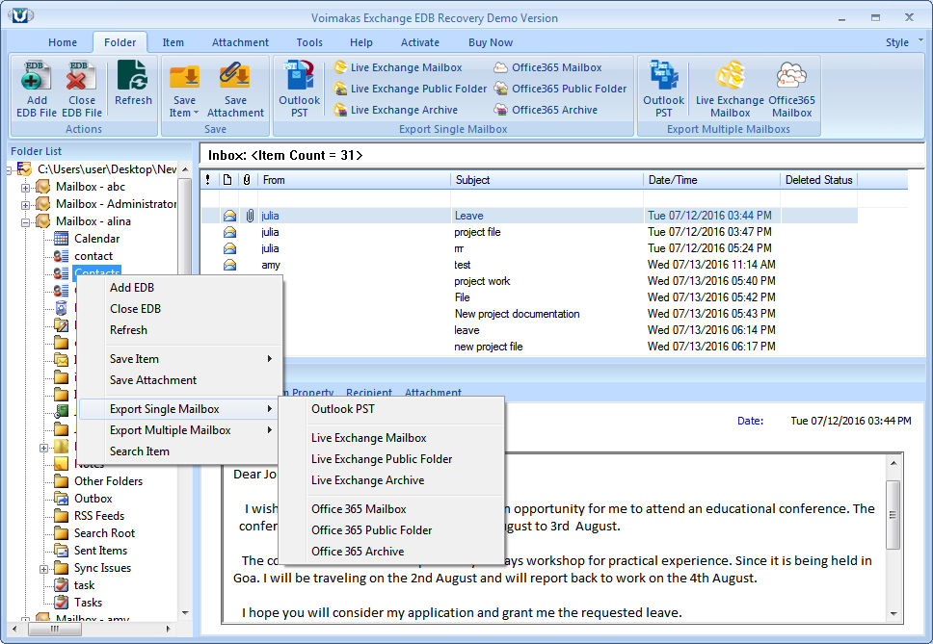Click Outlook PST in Export Single Mailbox group
This screenshot has height=644, width=933.
[300, 90]
